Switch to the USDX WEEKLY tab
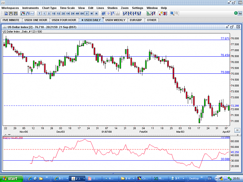Image resolution: width=243 pixels, height=182 pixels. [x=115, y=20]
